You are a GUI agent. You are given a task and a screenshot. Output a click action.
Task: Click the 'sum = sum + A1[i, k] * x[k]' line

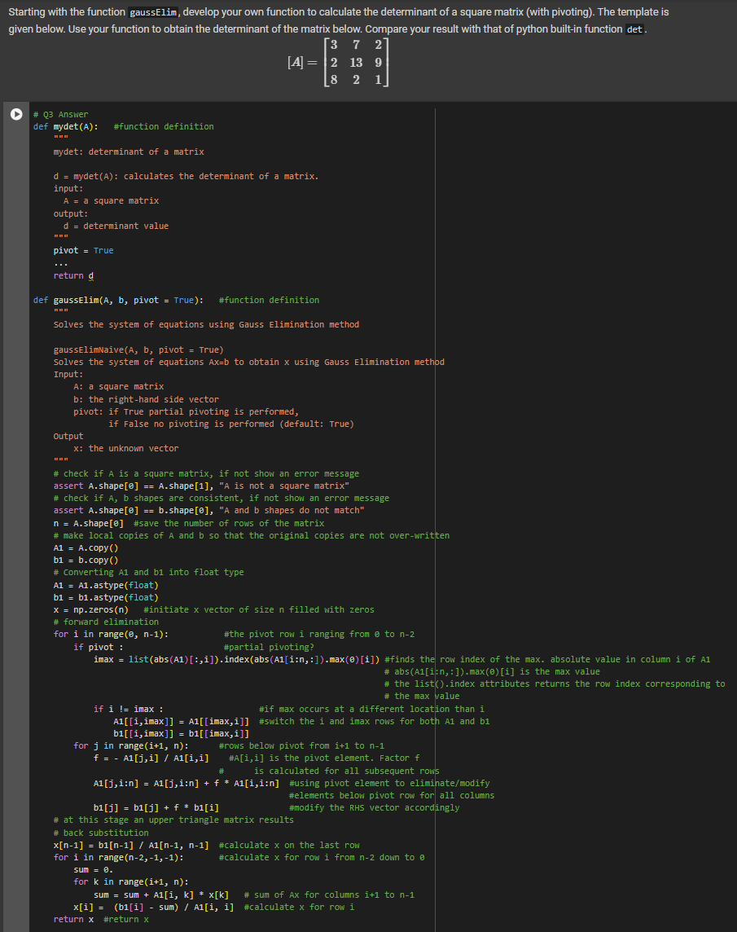coord(161,895)
